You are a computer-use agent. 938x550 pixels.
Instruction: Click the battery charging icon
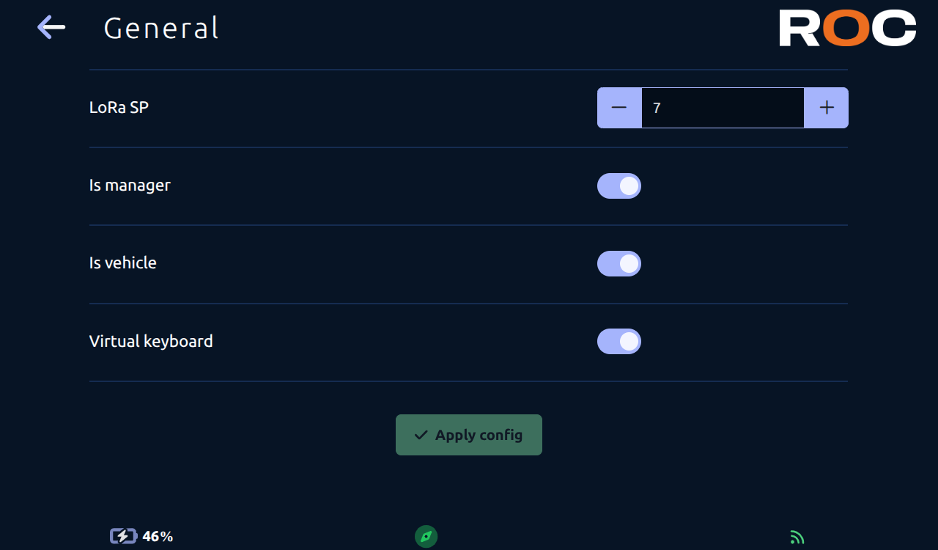click(123, 536)
